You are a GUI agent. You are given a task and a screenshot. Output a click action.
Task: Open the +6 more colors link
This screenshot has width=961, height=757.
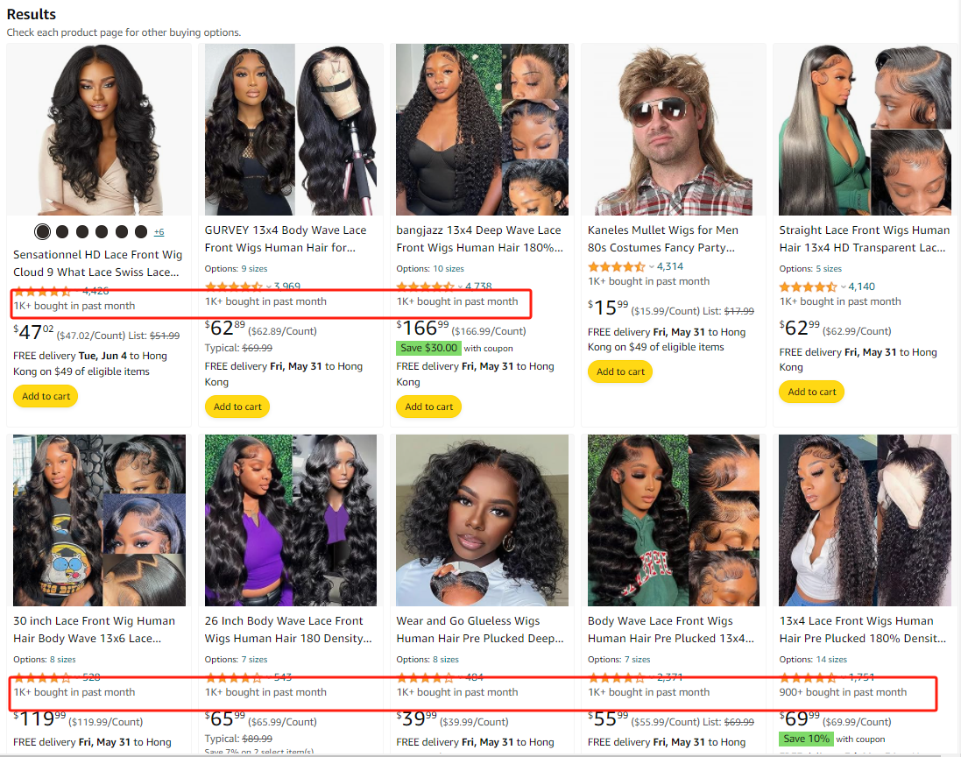tap(159, 232)
